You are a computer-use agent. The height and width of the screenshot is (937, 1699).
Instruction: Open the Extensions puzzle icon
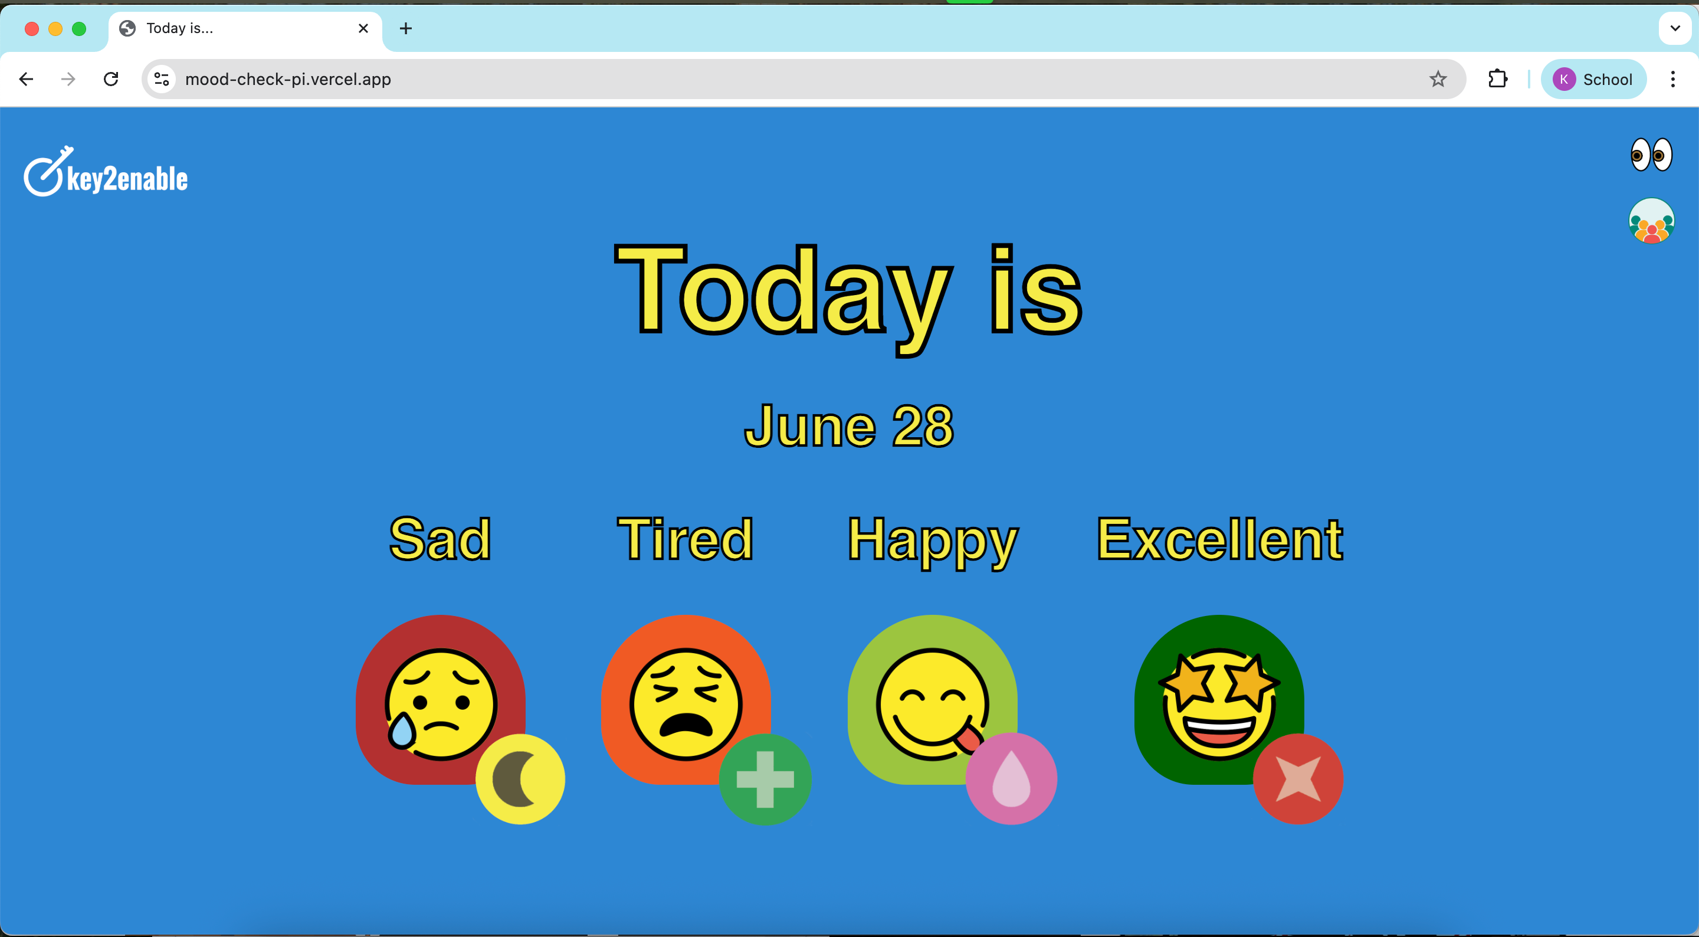[1498, 79]
